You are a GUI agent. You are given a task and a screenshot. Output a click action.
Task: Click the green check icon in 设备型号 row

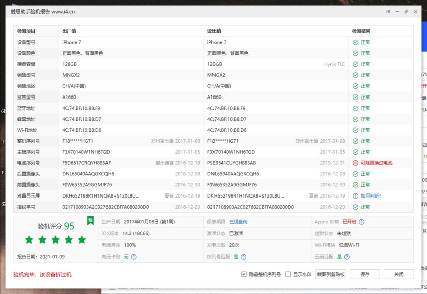[355, 42]
